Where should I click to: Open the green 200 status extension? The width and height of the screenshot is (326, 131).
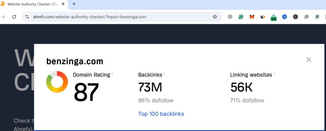coord(273,17)
